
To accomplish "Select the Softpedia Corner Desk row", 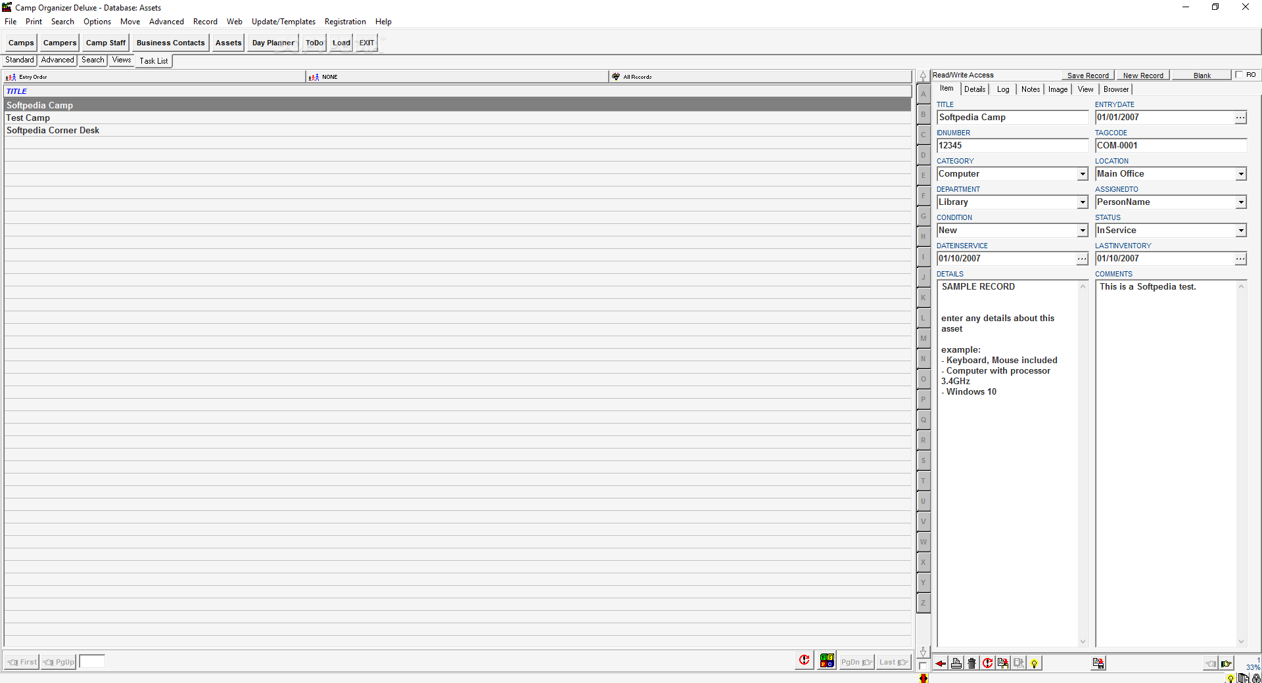I will click(457, 131).
